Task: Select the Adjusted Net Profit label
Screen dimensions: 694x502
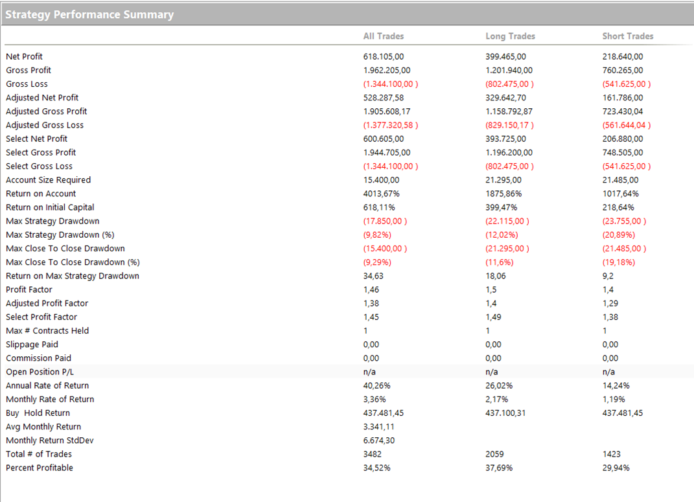Action: [42, 97]
